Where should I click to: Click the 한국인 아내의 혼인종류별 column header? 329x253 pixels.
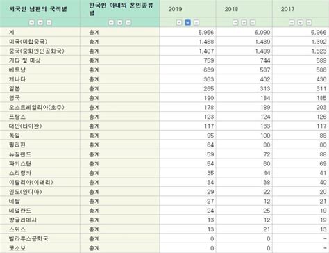(x=121, y=9)
